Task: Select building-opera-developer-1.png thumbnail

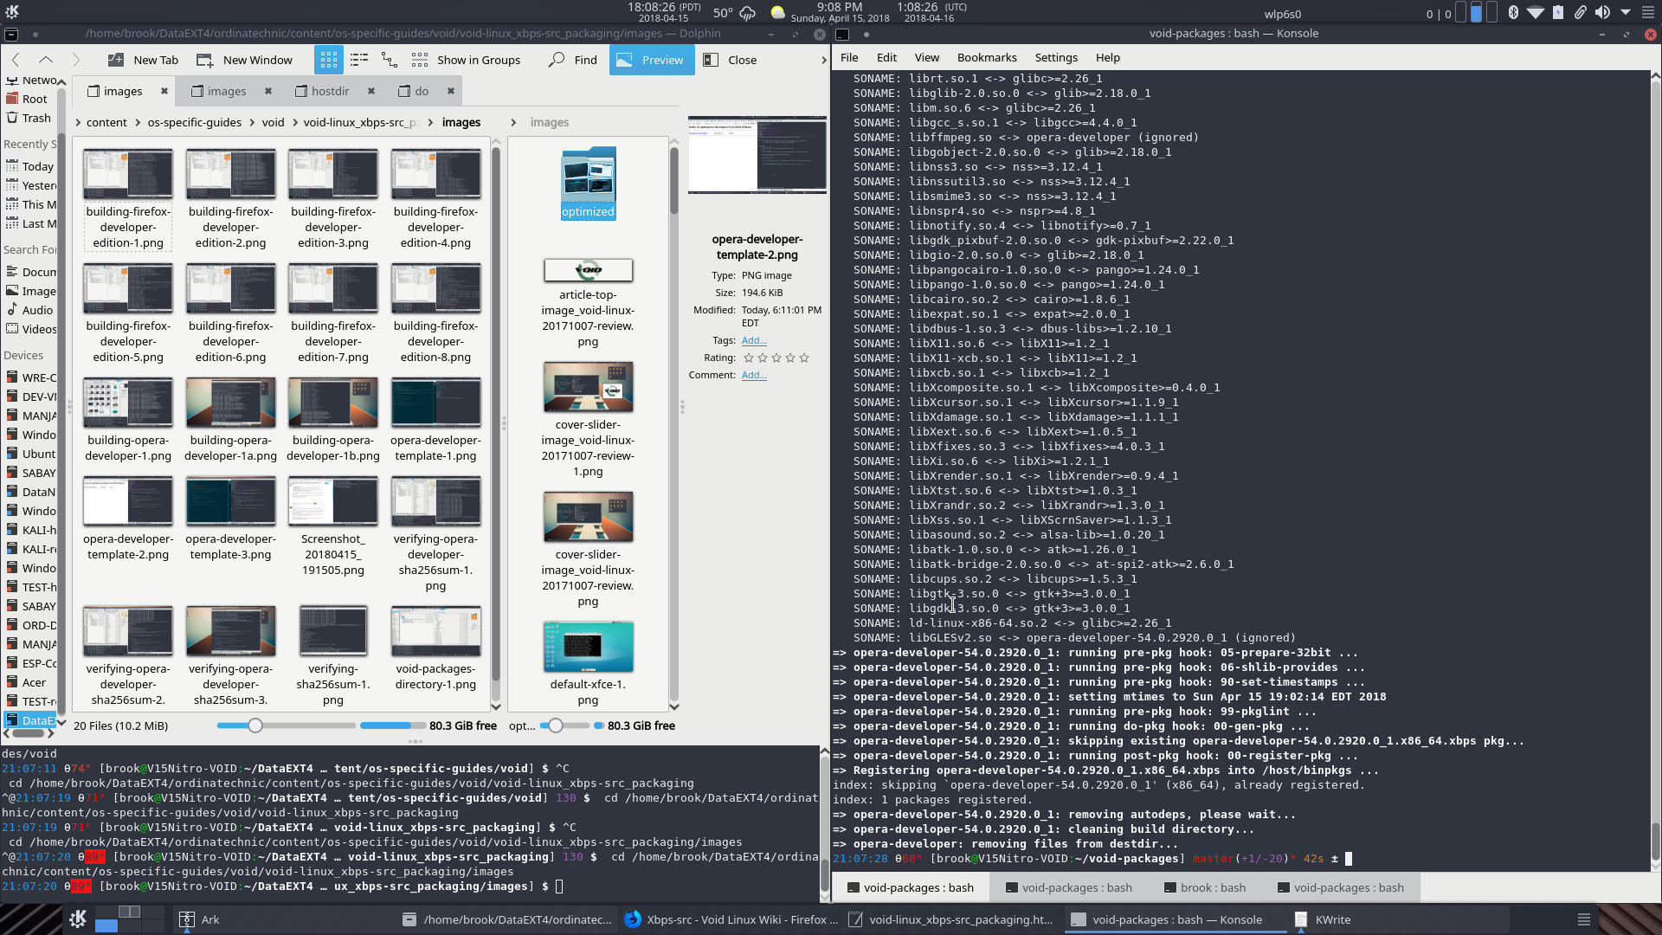Action: [x=128, y=402]
